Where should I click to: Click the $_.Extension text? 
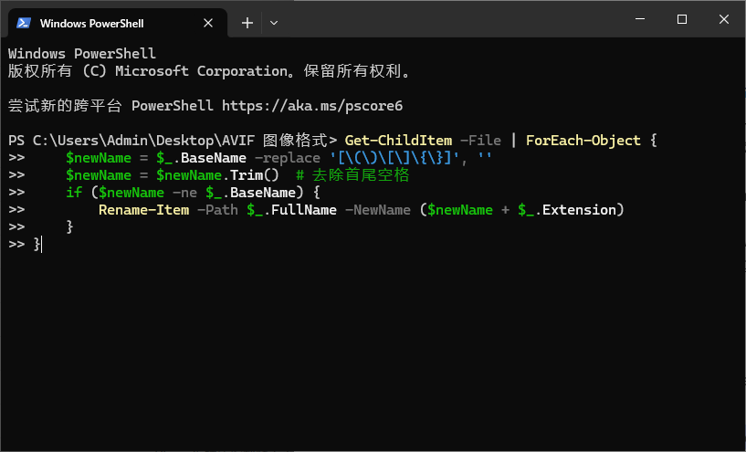[x=567, y=210]
